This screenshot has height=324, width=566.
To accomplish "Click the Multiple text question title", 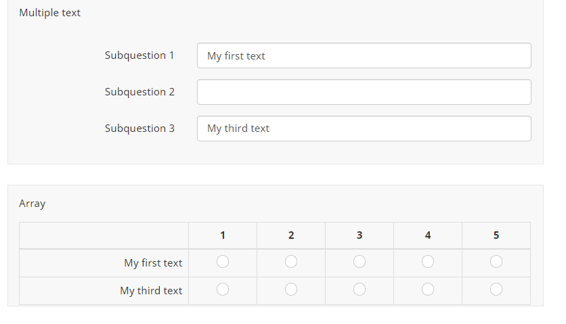I will tap(50, 13).
